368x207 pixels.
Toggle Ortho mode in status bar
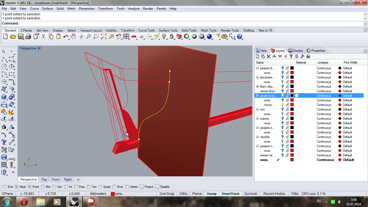tap(183, 194)
